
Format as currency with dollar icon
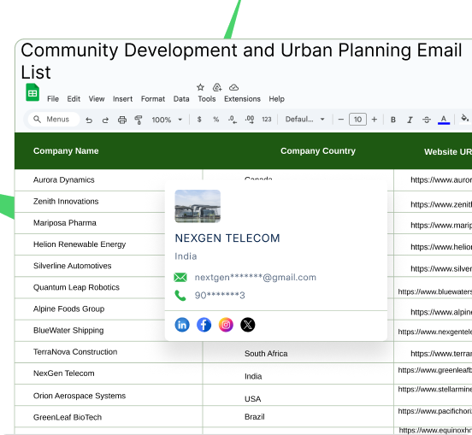click(x=199, y=120)
